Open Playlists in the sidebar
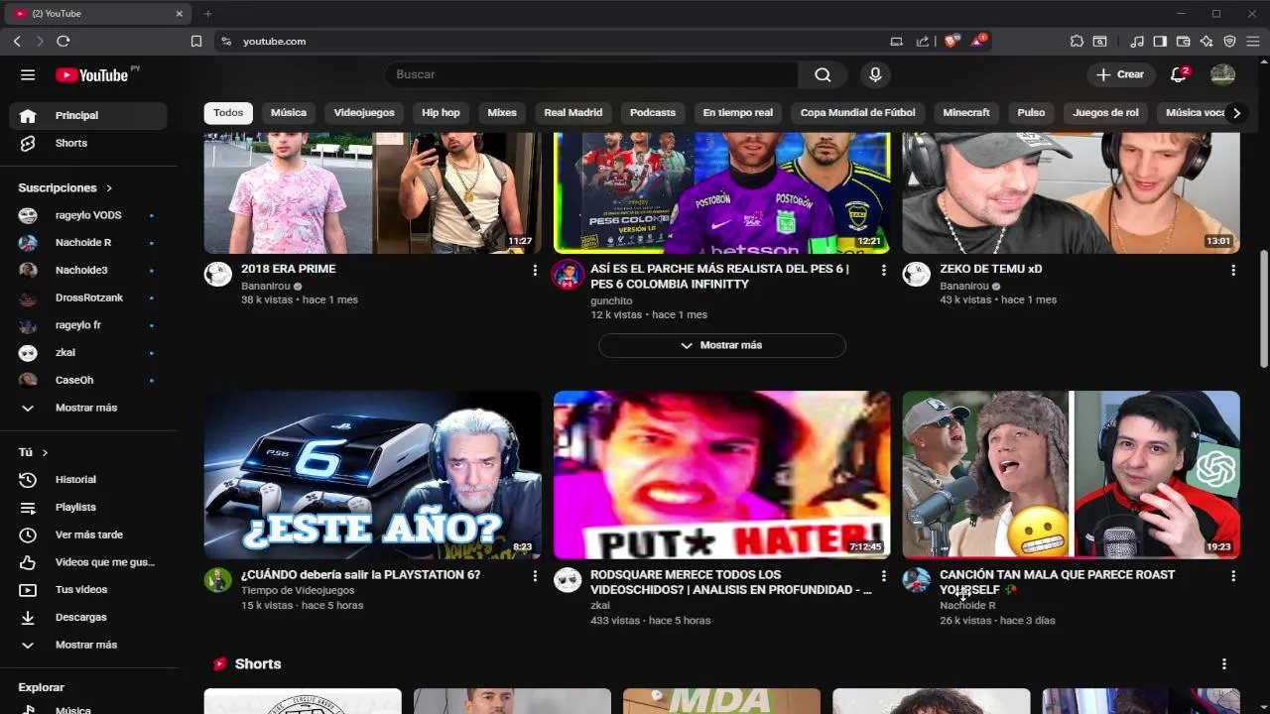The image size is (1270, 714). 88,507
